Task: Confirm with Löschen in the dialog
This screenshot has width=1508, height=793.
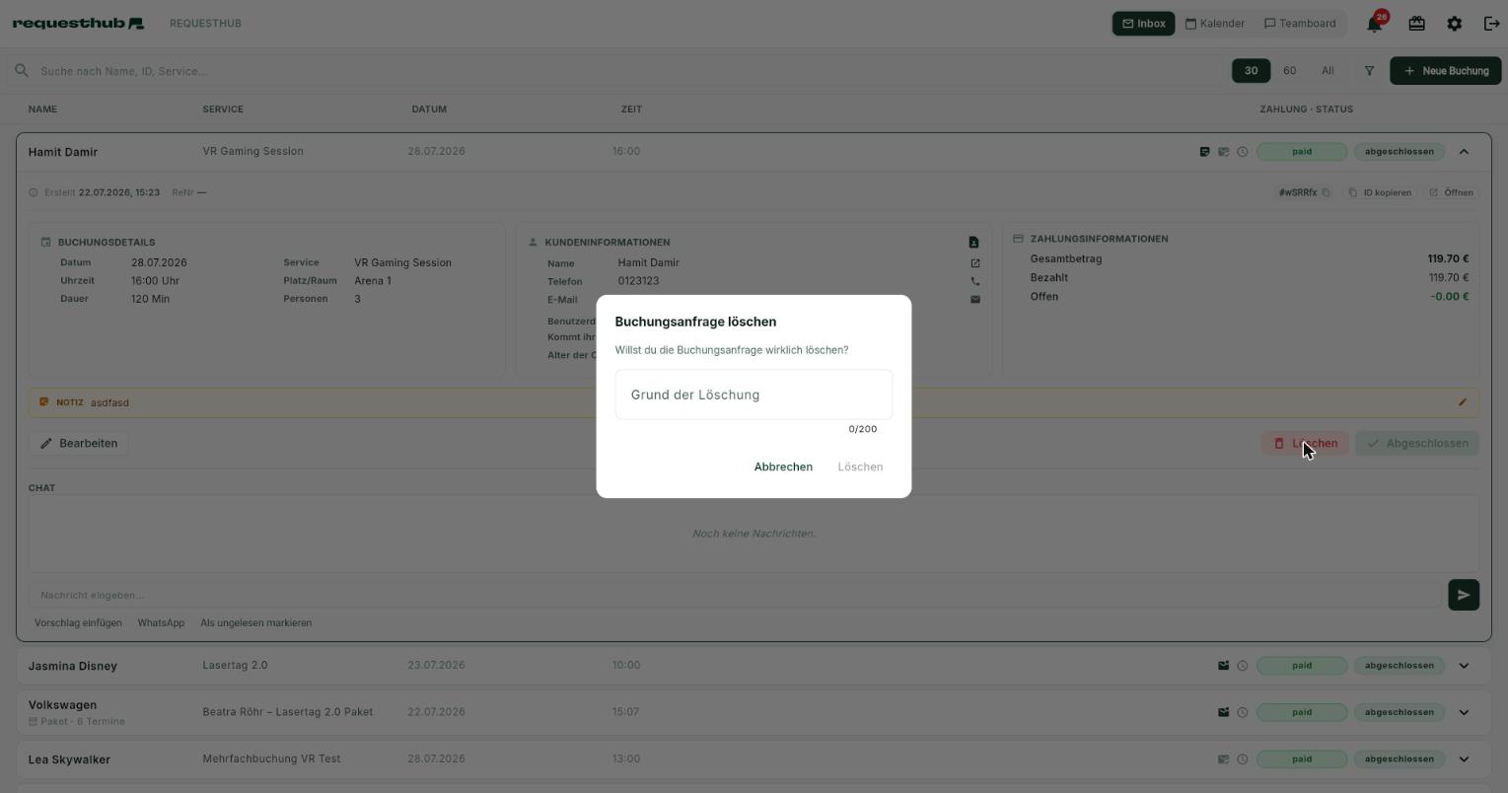Action: (x=860, y=467)
